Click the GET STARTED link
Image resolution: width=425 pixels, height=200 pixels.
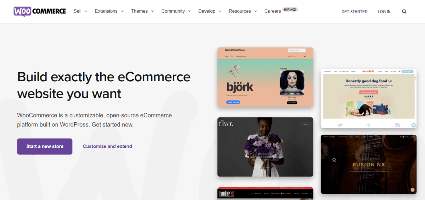354,12
